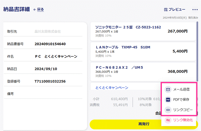The width and height of the screenshot is (201, 131).
Task: Click the 368,000円 amount
Action: pos(178,71)
